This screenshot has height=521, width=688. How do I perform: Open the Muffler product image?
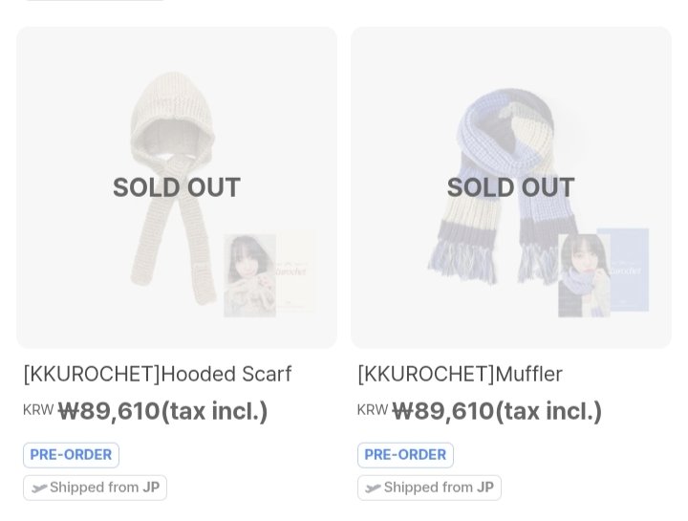[510, 115]
